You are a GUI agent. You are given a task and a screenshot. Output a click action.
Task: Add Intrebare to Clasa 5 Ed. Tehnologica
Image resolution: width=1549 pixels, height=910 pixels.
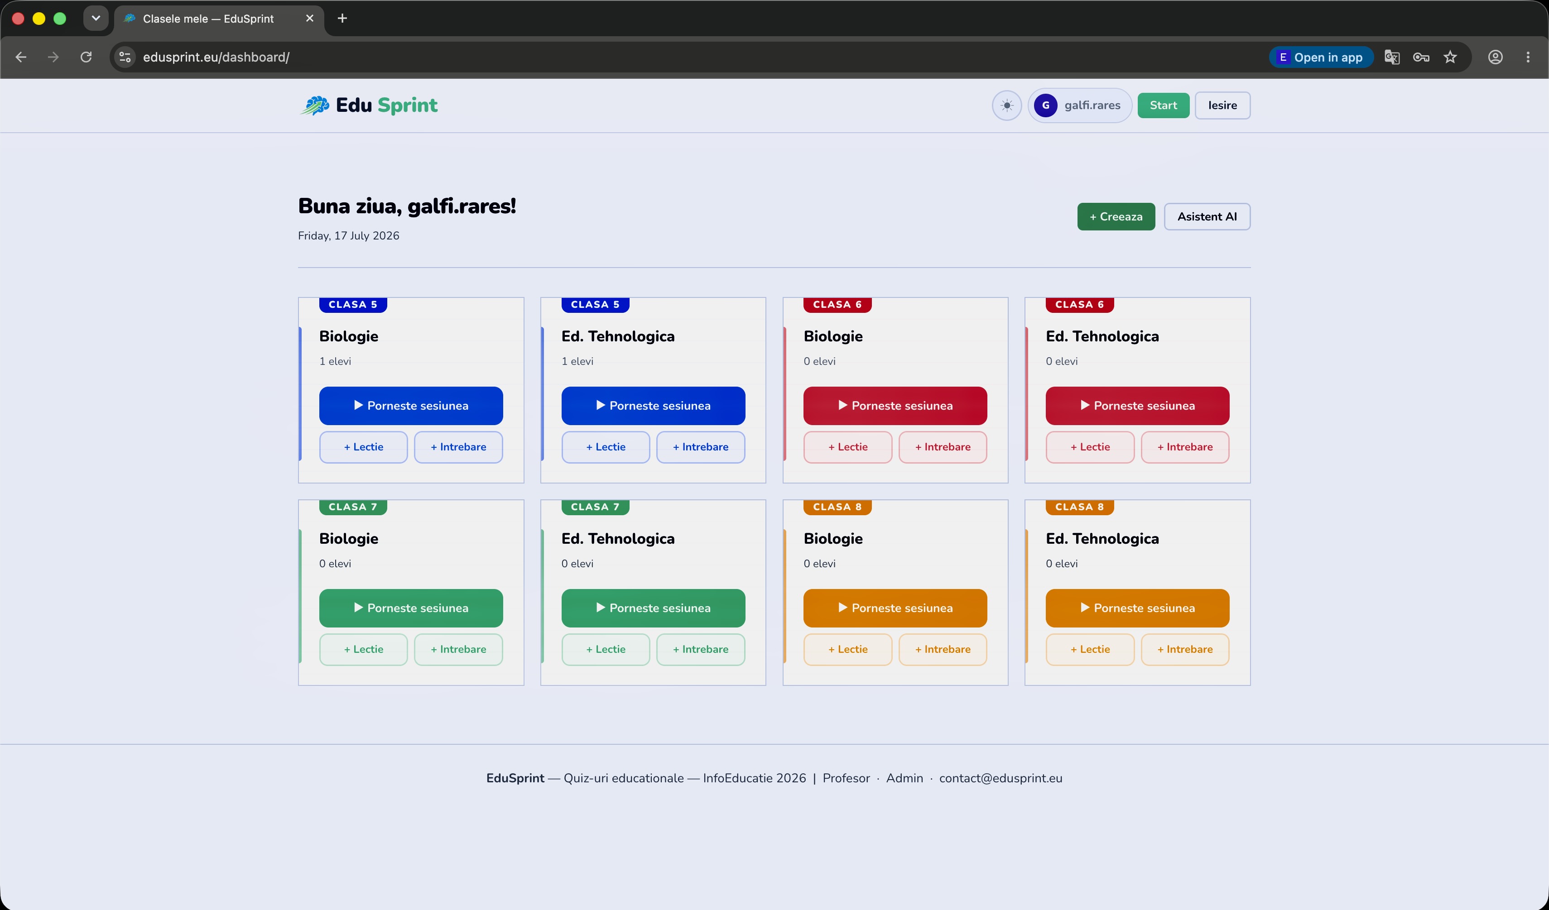pyautogui.click(x=700, y=447)
